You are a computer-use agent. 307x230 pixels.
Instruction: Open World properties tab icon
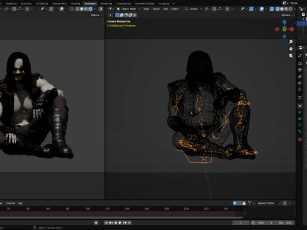click(300, 89)
